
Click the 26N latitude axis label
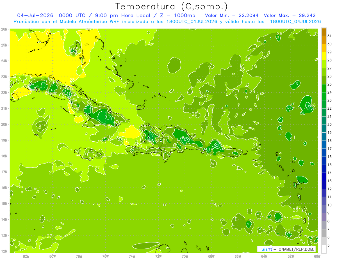(x=4, y=29)
